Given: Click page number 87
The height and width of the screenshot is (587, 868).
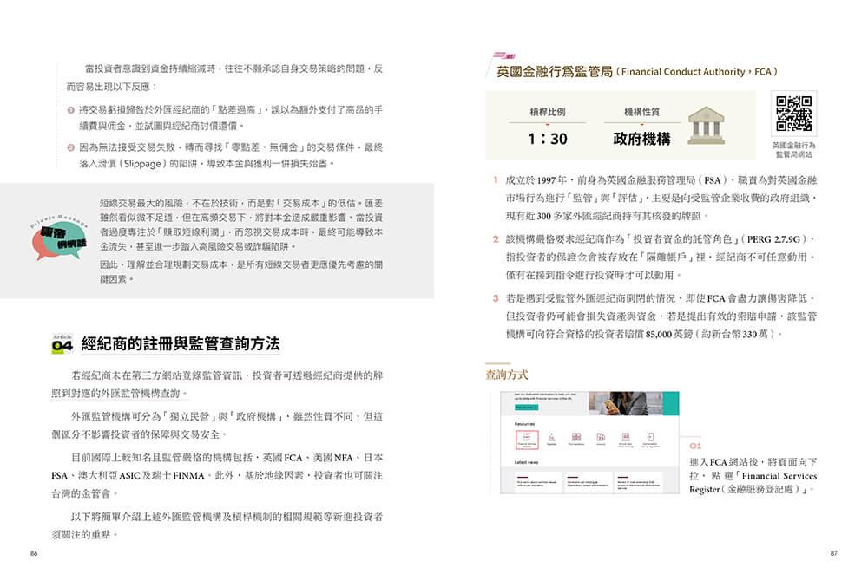Looking at the screenshot, I should 833,553.
